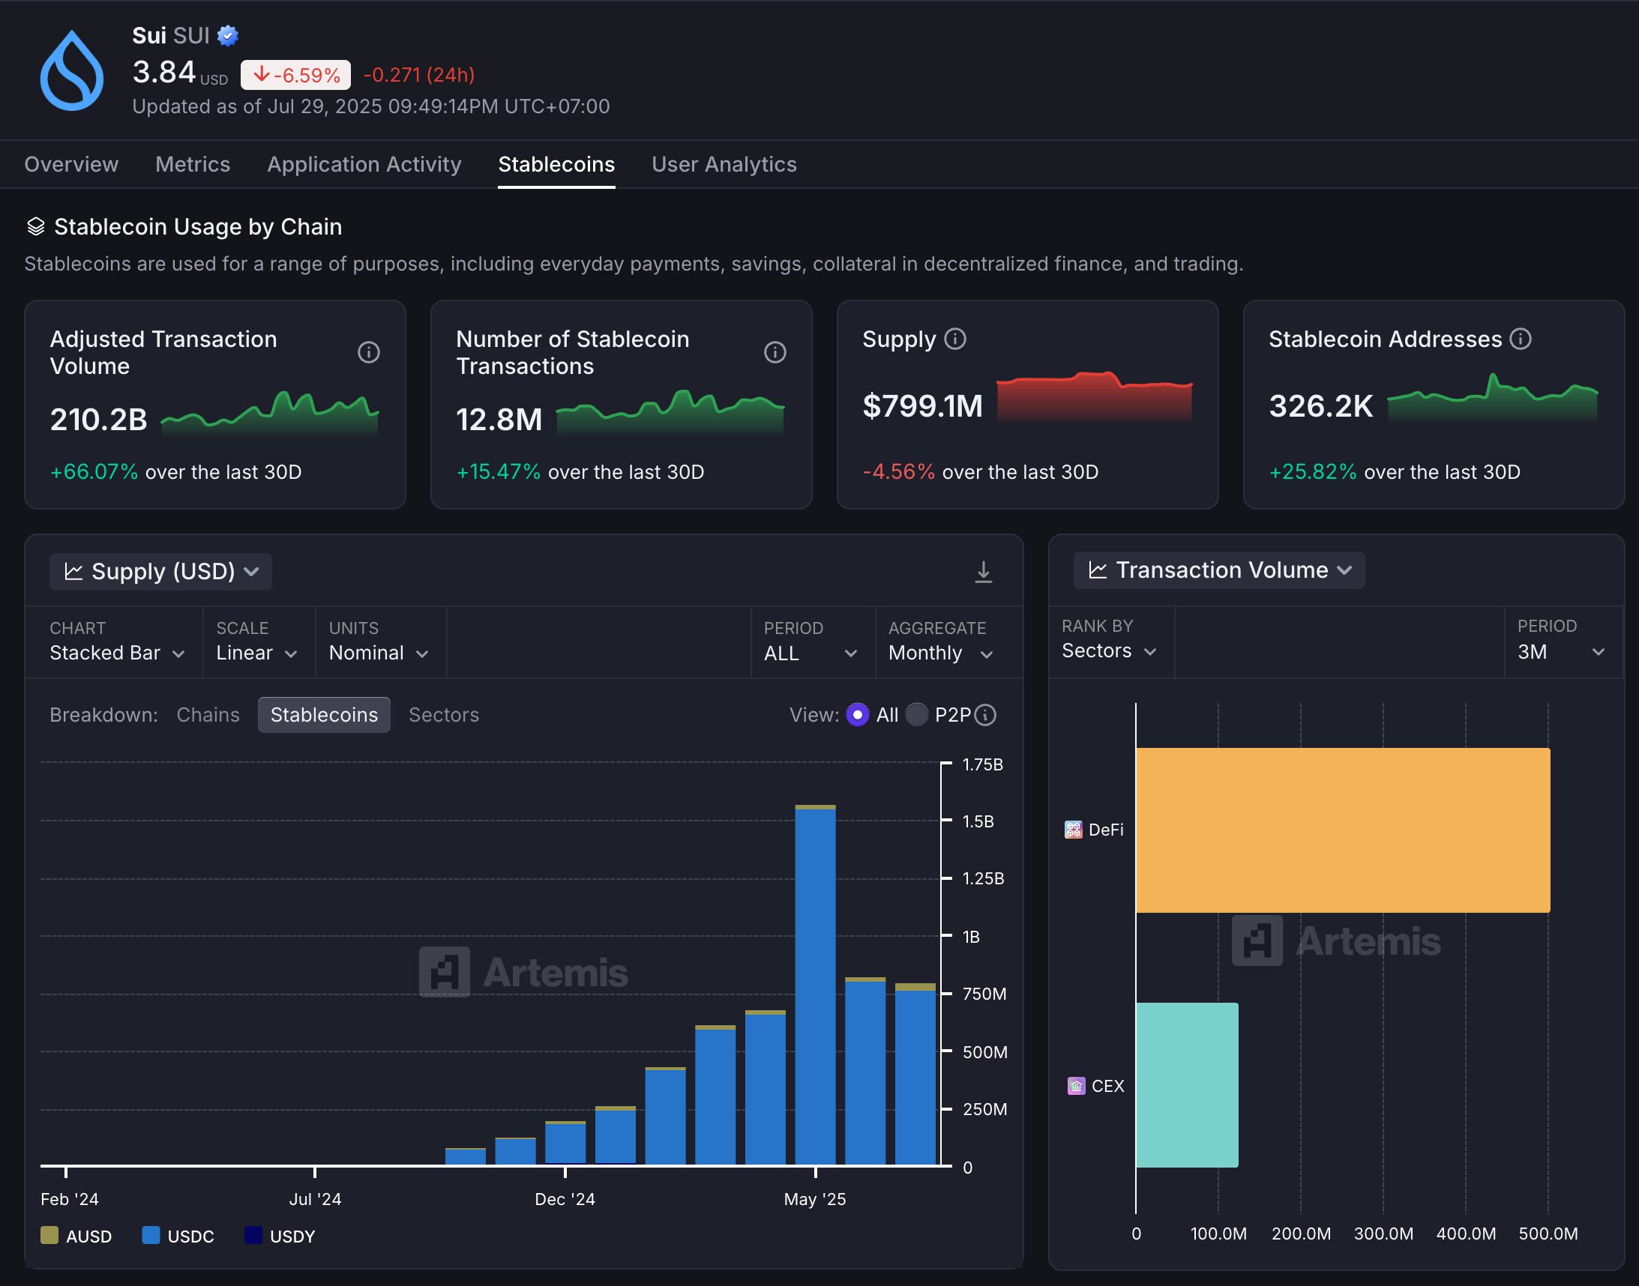
Task: Click the info icon next to P2P view
Action: point(985,715)
